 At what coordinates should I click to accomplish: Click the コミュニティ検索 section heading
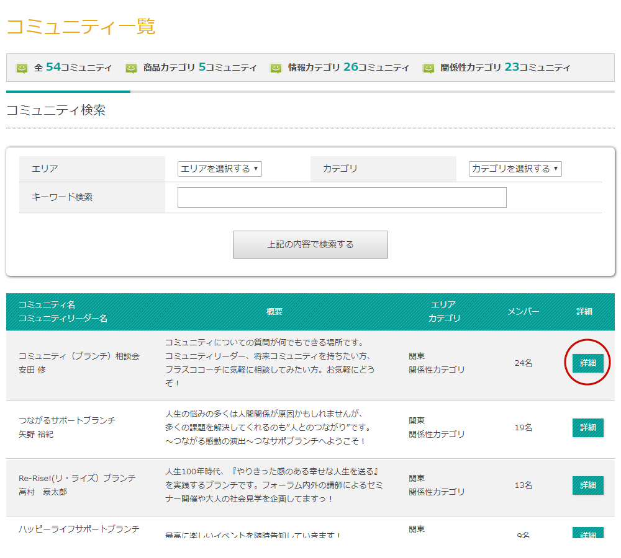[x=57, y=110]
